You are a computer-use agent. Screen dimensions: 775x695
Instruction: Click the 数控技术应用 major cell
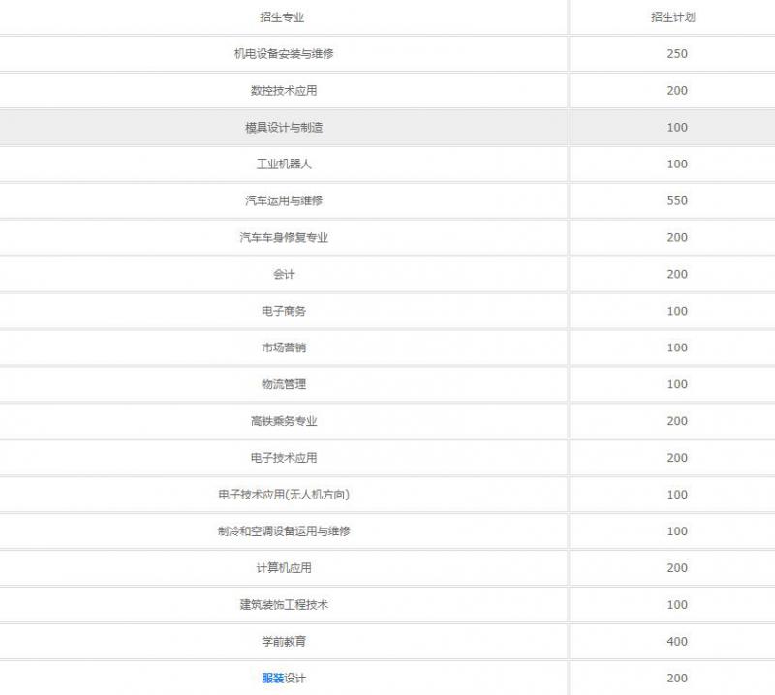click(x=283, y=91)
